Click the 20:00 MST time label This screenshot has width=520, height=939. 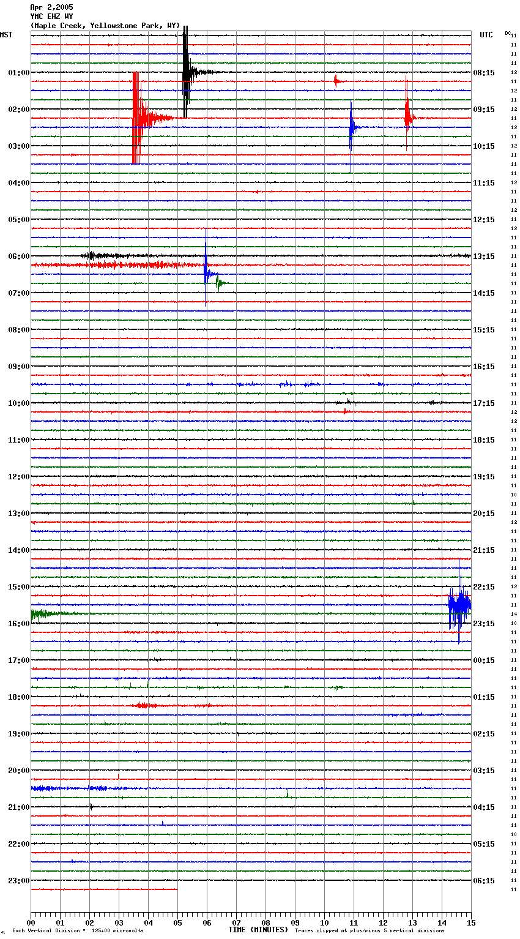click(x=19, y=771)
